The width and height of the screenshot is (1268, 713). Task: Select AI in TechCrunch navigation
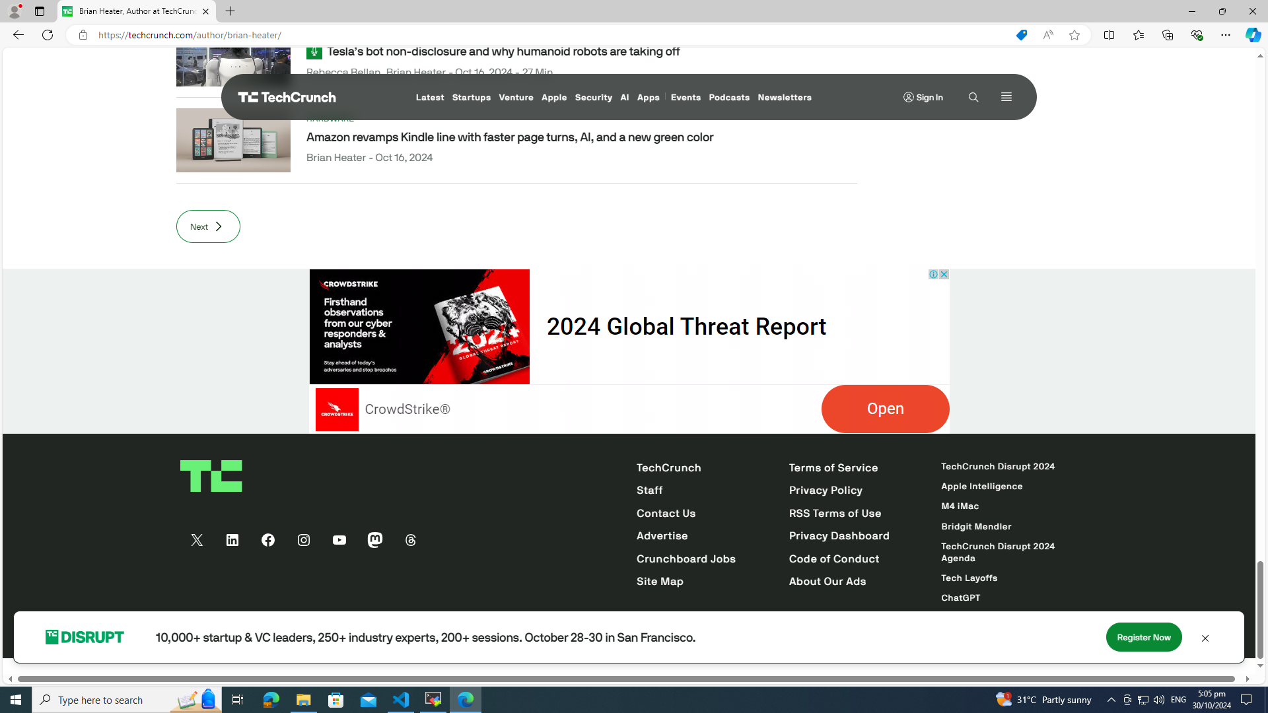(x=625, y=98)
